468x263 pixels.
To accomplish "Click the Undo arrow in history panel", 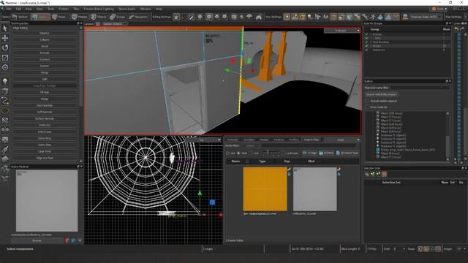I will (456, 29).
